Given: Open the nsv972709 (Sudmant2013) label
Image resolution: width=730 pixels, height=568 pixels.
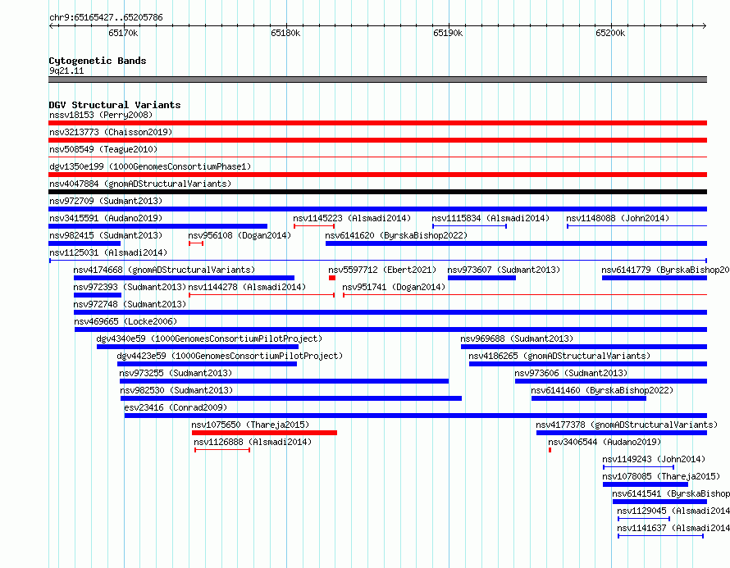Looking at the screenshot, I should pos(106,201).
